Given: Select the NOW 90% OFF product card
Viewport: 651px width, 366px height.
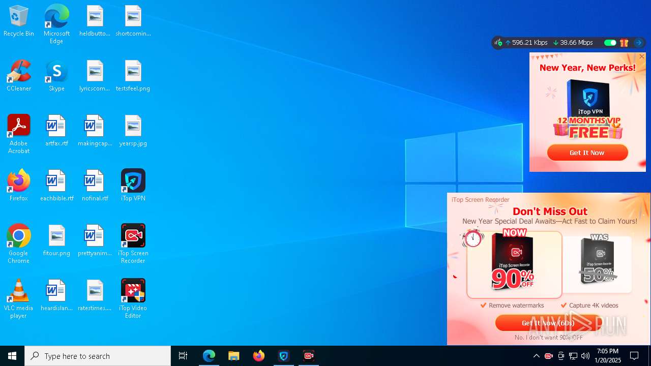Looking at the screenshot, I should point(514,264).
